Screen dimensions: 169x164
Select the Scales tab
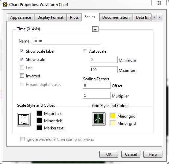click(x=90, y=17)
